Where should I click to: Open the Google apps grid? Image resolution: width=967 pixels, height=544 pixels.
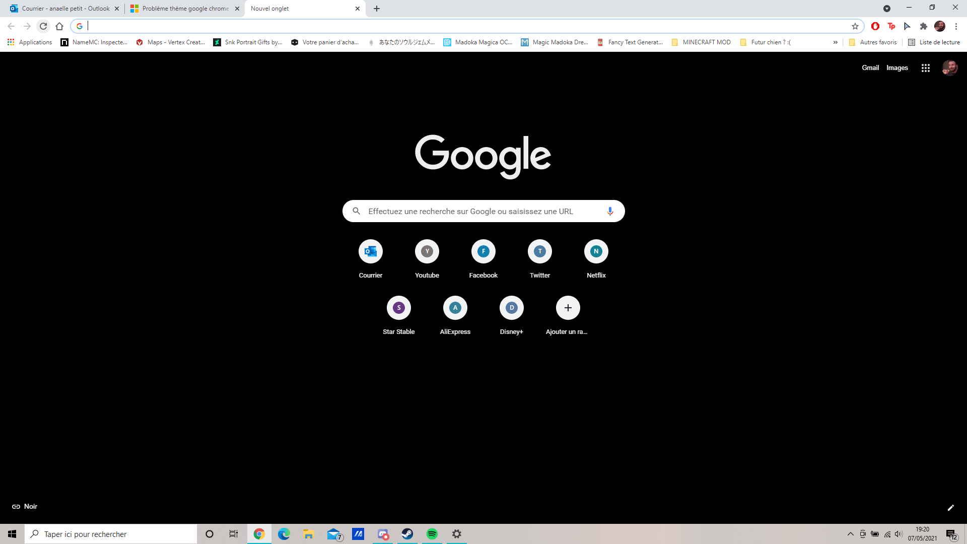[925, 68]
